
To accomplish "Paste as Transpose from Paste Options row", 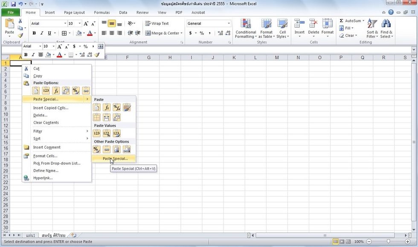I will coord(66,90).
